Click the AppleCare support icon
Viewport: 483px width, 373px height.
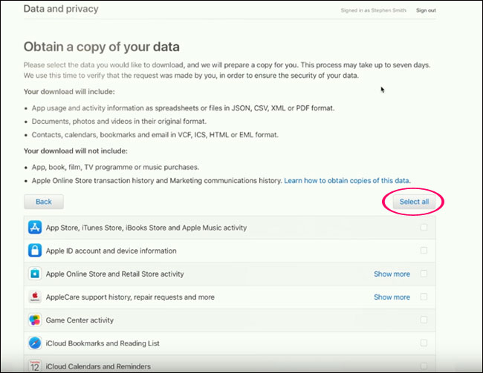34,297
